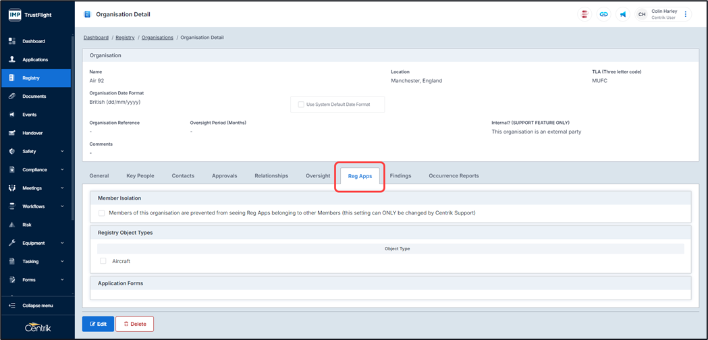Select Handover in the sidebar
Screen dimensions: 708x340
click(x=32, y=133)
